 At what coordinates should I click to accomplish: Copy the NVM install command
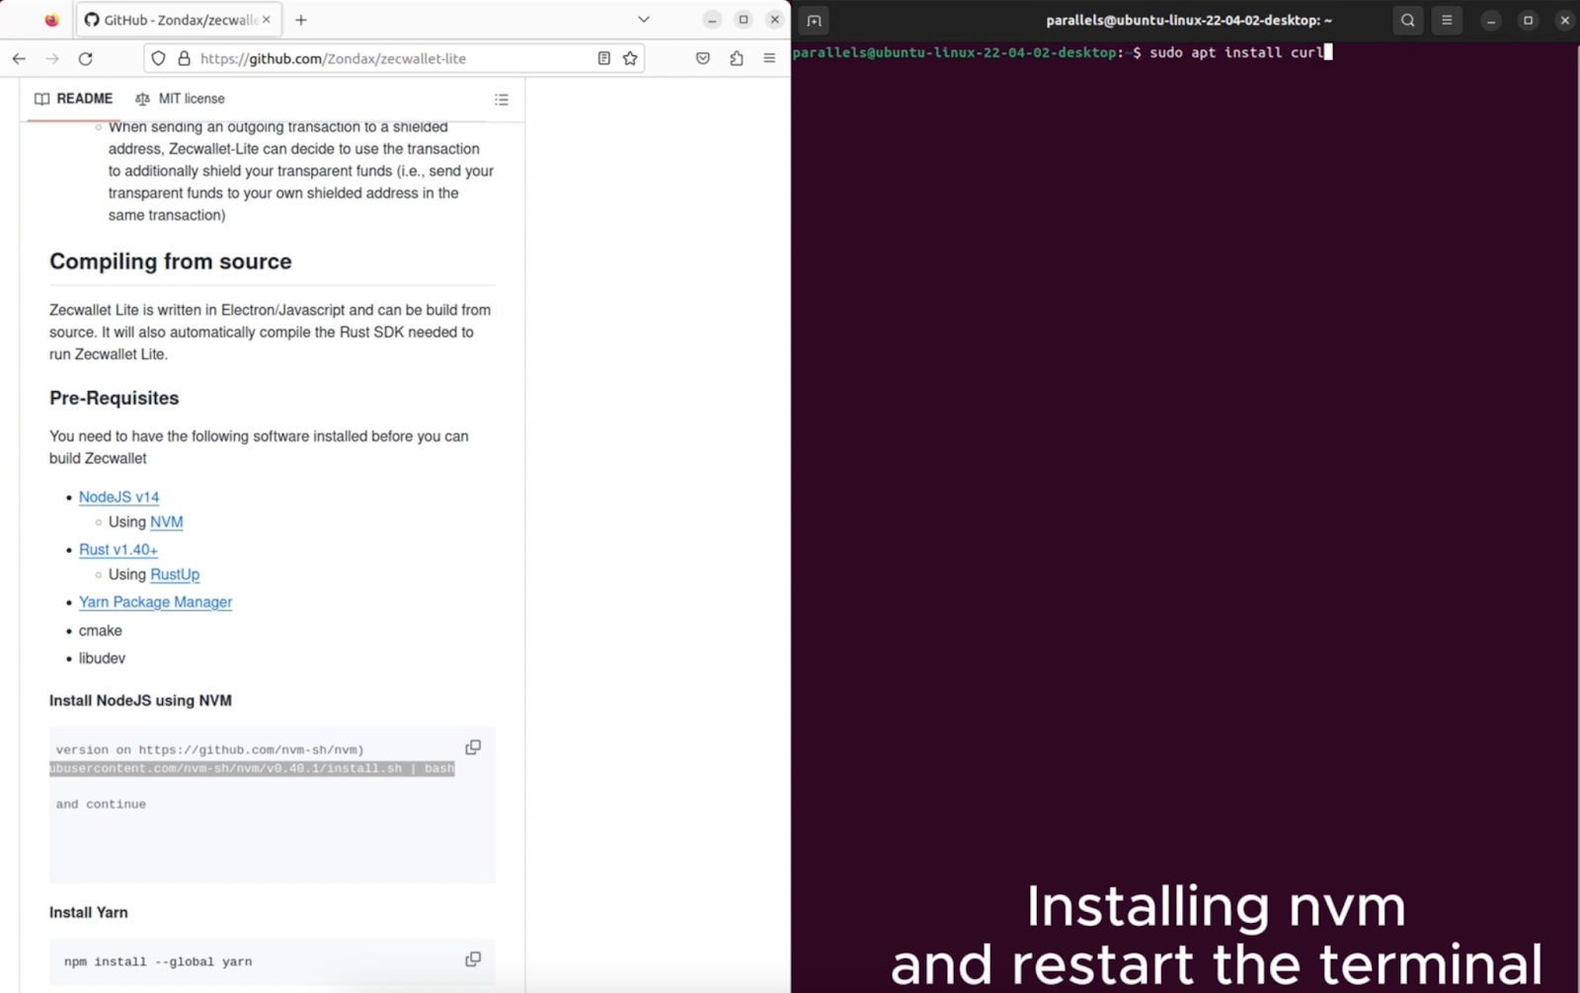[473, 747]
